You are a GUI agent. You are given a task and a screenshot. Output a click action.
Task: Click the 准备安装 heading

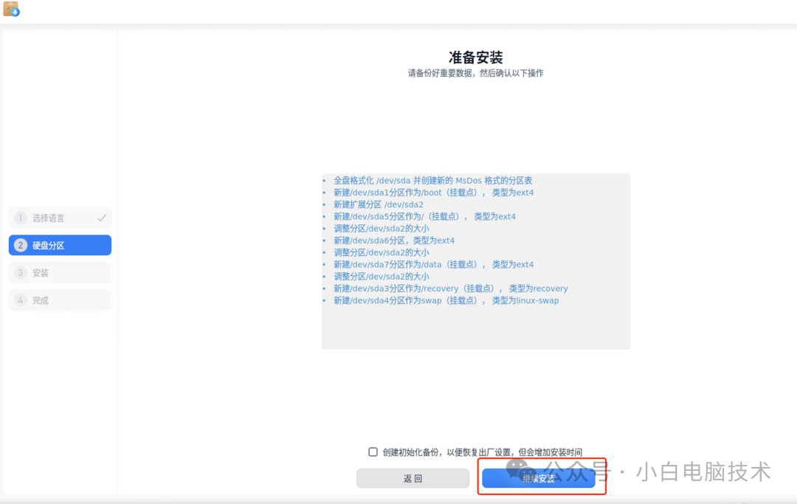coord(476,57)
